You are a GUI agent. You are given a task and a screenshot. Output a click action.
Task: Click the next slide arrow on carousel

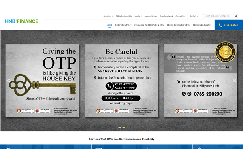(234, 81)
